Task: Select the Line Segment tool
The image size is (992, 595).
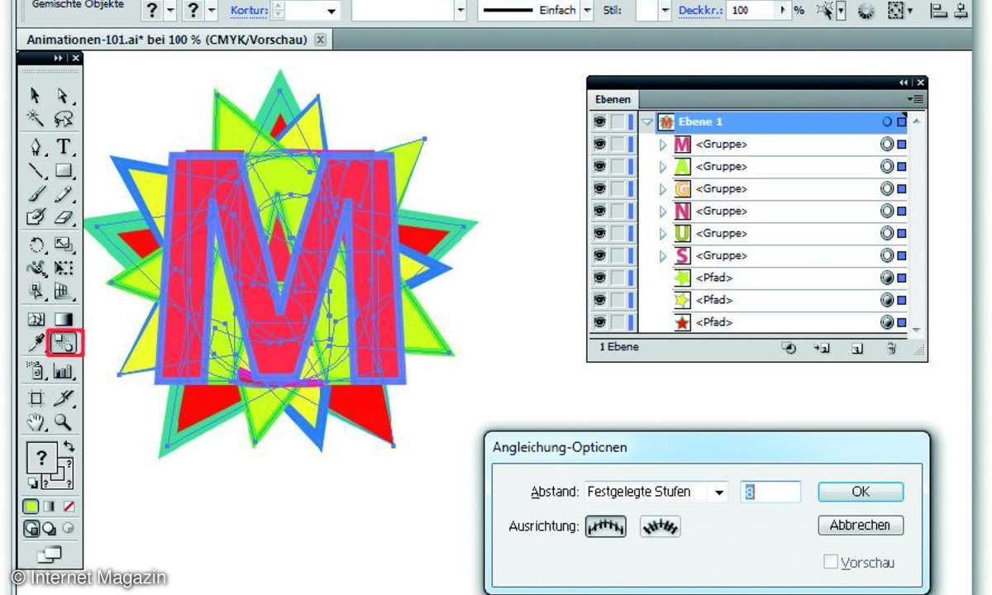Action: [36, 171]
